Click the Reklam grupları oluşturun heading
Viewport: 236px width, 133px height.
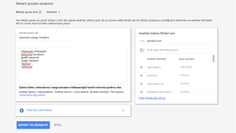pyautogui.click(x=35, y=4)
